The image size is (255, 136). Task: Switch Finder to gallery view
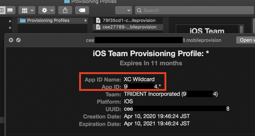click(10, 10)
